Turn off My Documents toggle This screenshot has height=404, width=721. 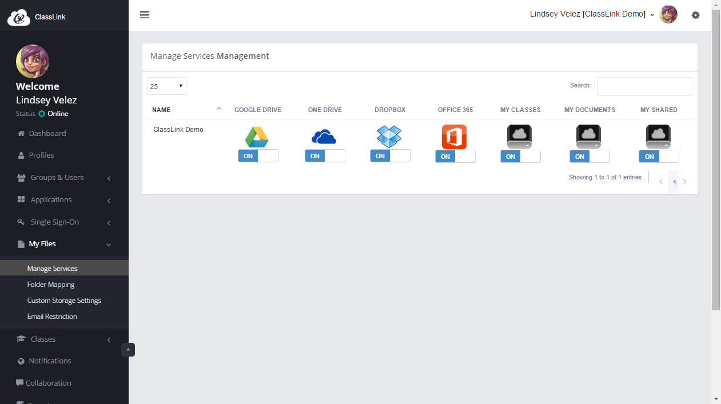click(x=589, y=157)
